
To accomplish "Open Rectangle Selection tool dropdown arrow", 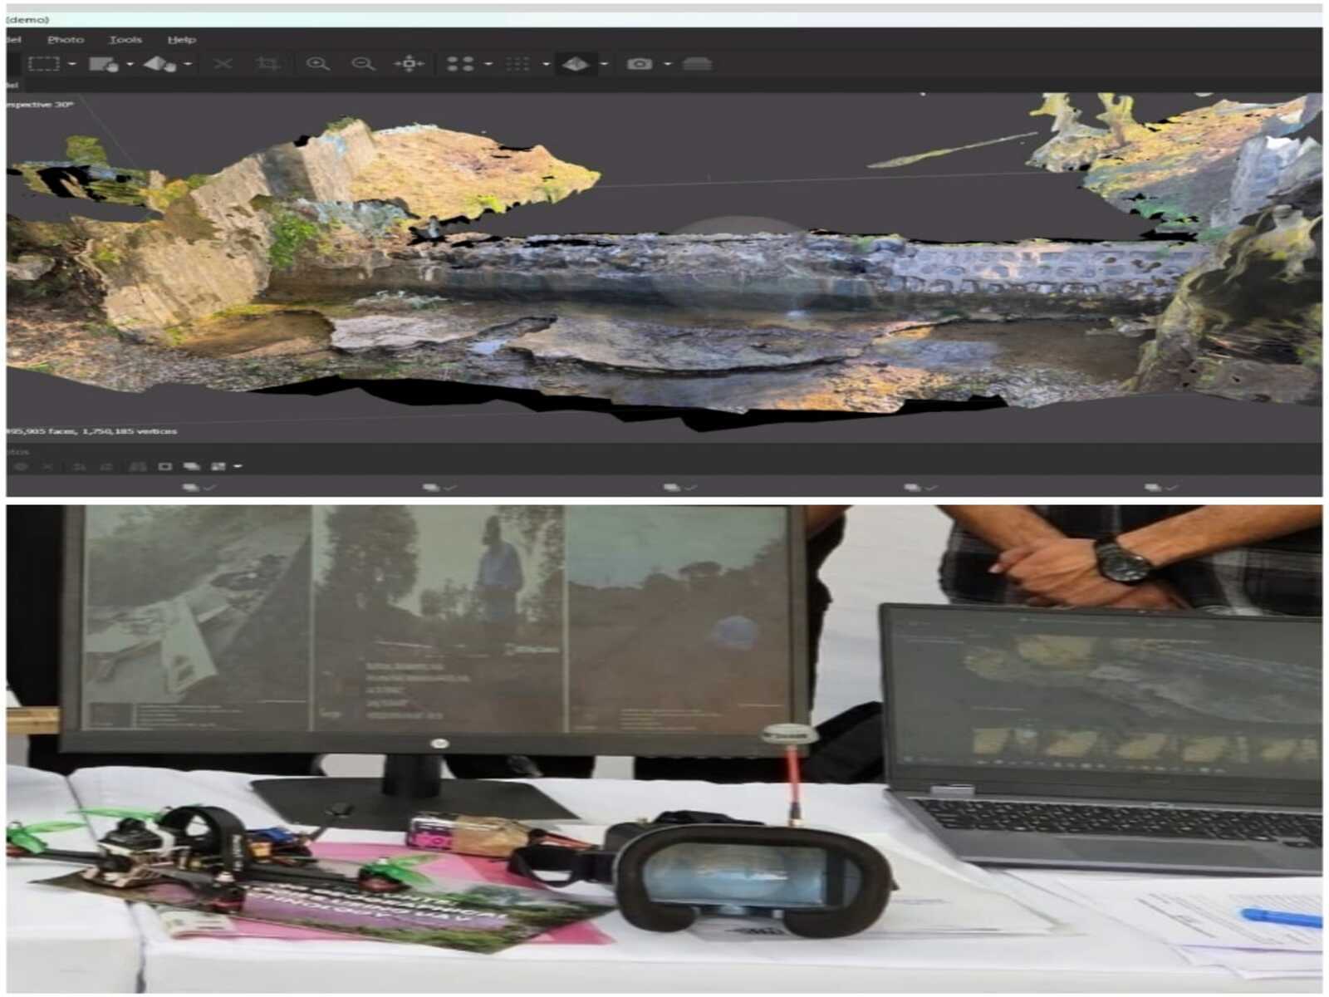I will coord(72,64).
